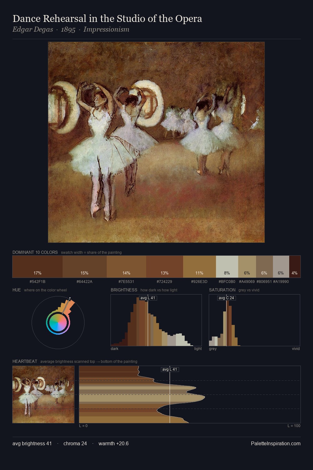Screen dimensions: 313x470
Task: Pick the 6% swatch #A49069
Action: coord(247,267)
